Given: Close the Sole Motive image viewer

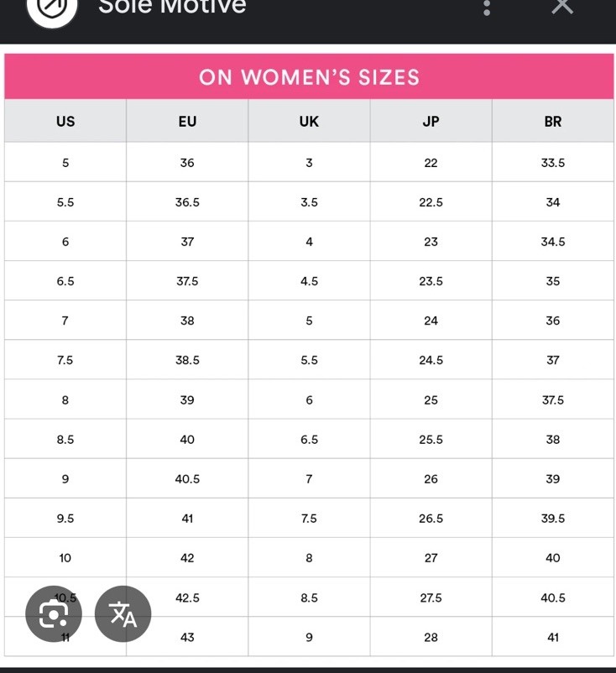Looking at the screenshot, I should (x=562, y=6).
